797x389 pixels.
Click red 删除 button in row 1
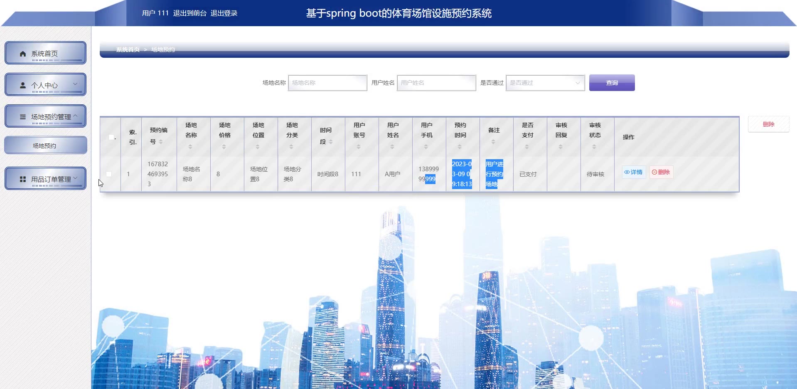click(x=661, y=172)
